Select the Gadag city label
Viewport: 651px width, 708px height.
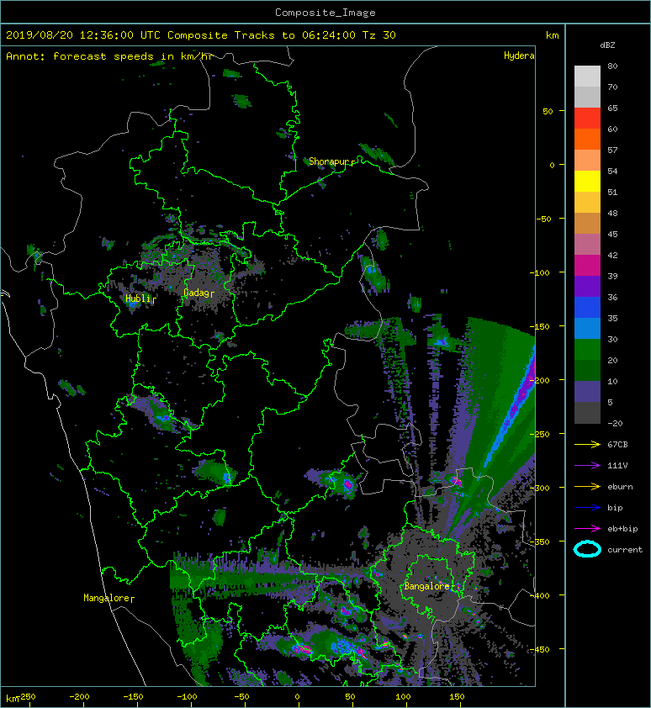click(196, 293)
